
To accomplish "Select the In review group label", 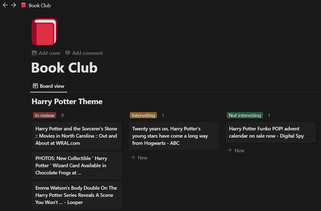I will click(x=45, y=115).
